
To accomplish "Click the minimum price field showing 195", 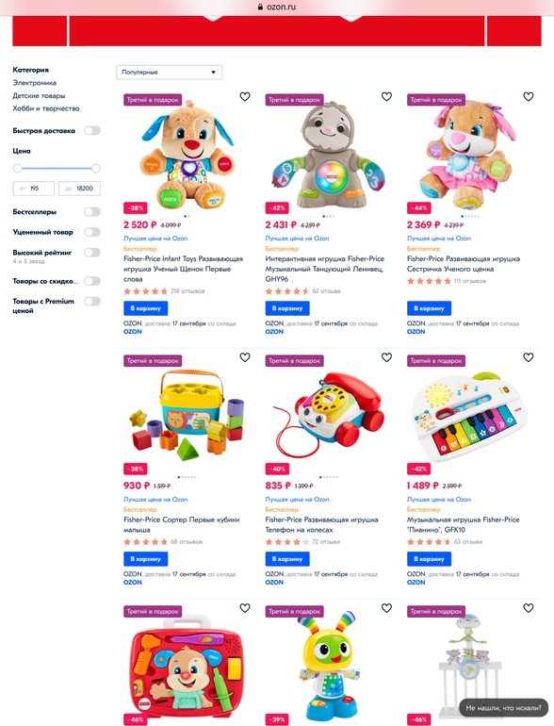I will coord(33,189).
